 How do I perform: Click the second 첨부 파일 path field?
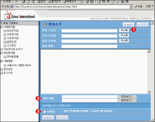[x=90, y=100]
